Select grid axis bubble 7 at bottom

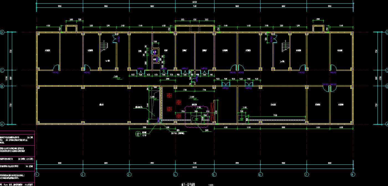[x=307, y=174]
